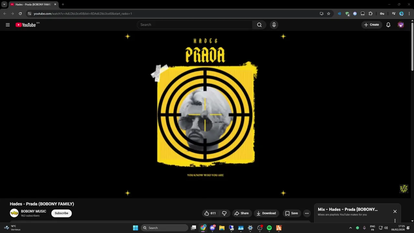The image size is (414, 233).
Task: Click the Windows taskbar search box
Action: [x=165, y=228]
